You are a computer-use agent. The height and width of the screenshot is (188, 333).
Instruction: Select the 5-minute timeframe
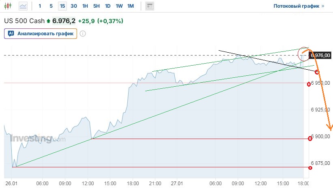tap(51, 6)
